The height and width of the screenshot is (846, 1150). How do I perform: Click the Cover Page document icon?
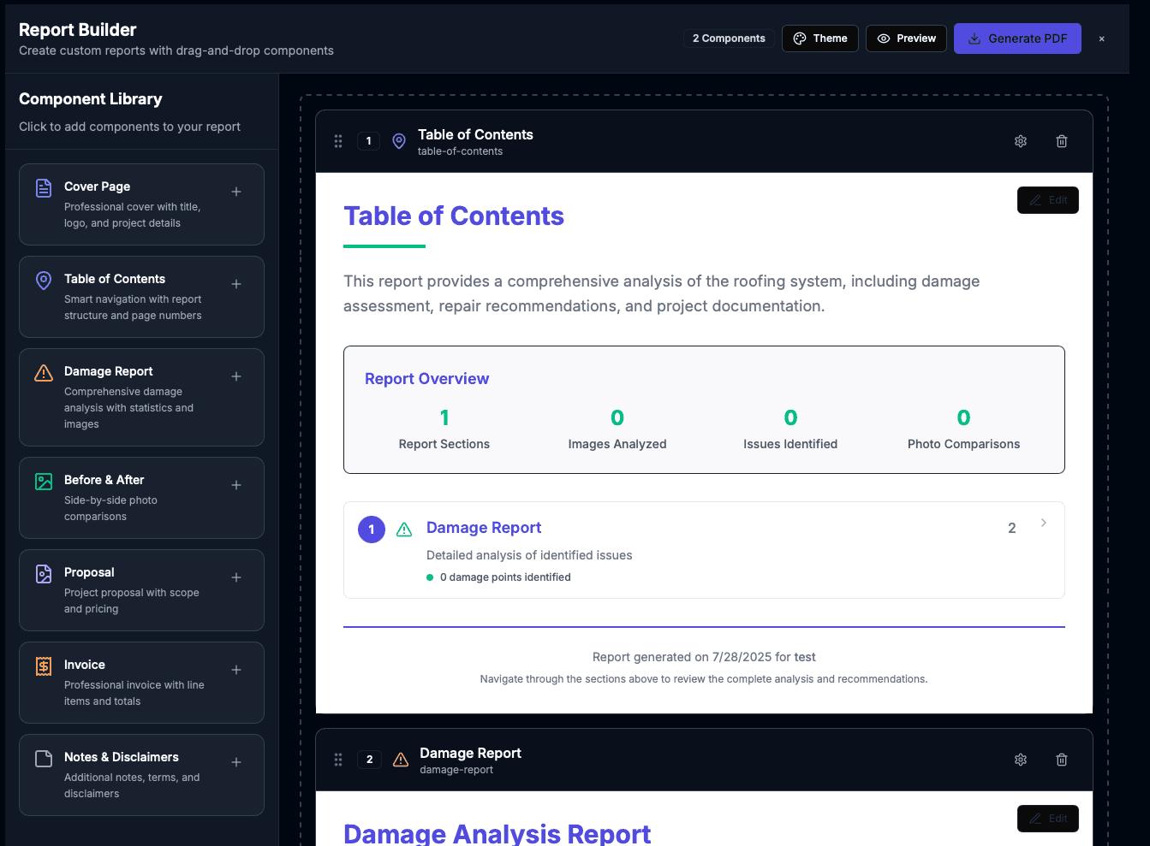44,188
